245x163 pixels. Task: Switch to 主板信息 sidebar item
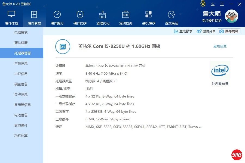coord(21,64)
